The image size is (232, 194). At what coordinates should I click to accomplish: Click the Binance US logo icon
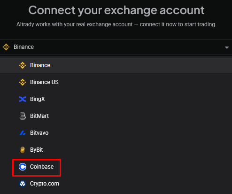(23, 82)
